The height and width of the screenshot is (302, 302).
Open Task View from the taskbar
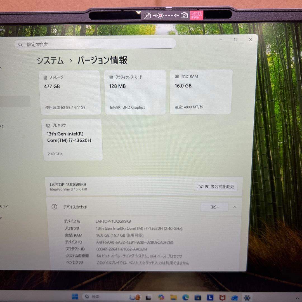tap(148, 297)
